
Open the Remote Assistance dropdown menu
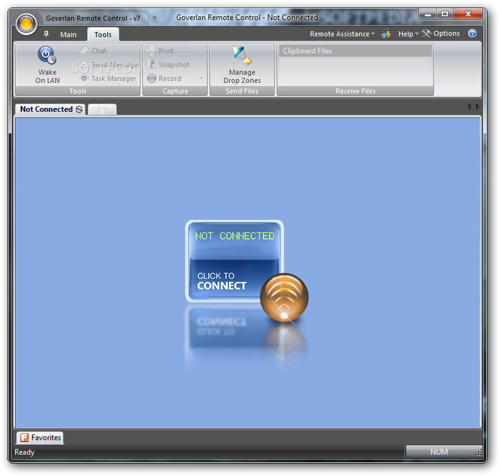[x=342, y=34]
